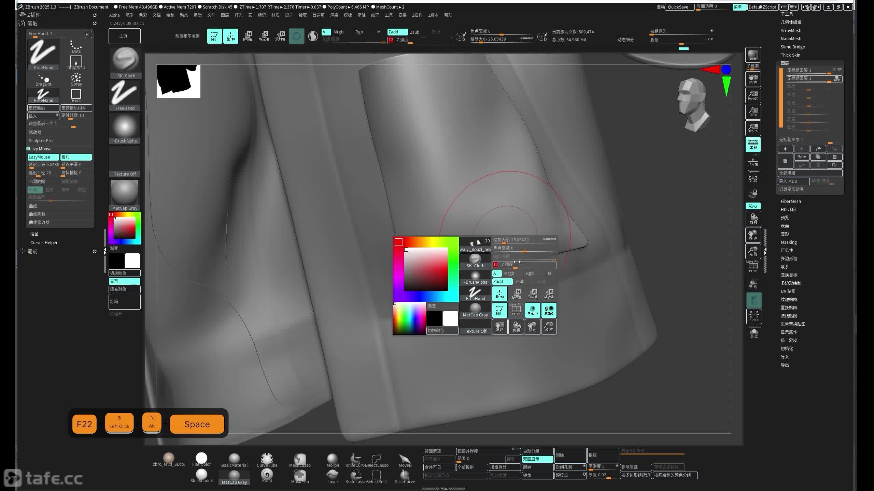Set canvas to 100% actual size
Screen dimensions: 874x491
[753, 111]
